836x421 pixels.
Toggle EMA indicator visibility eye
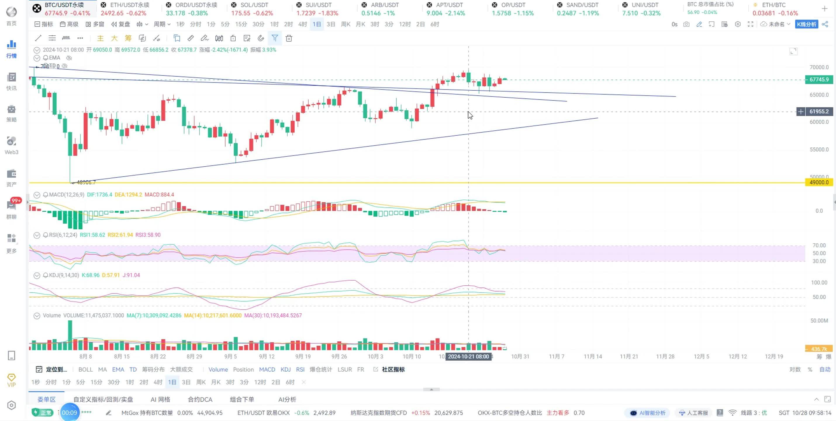[69, 58]
